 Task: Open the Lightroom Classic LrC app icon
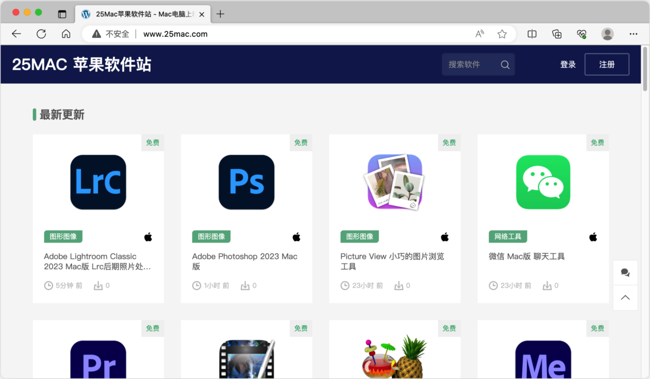point(98,182)
